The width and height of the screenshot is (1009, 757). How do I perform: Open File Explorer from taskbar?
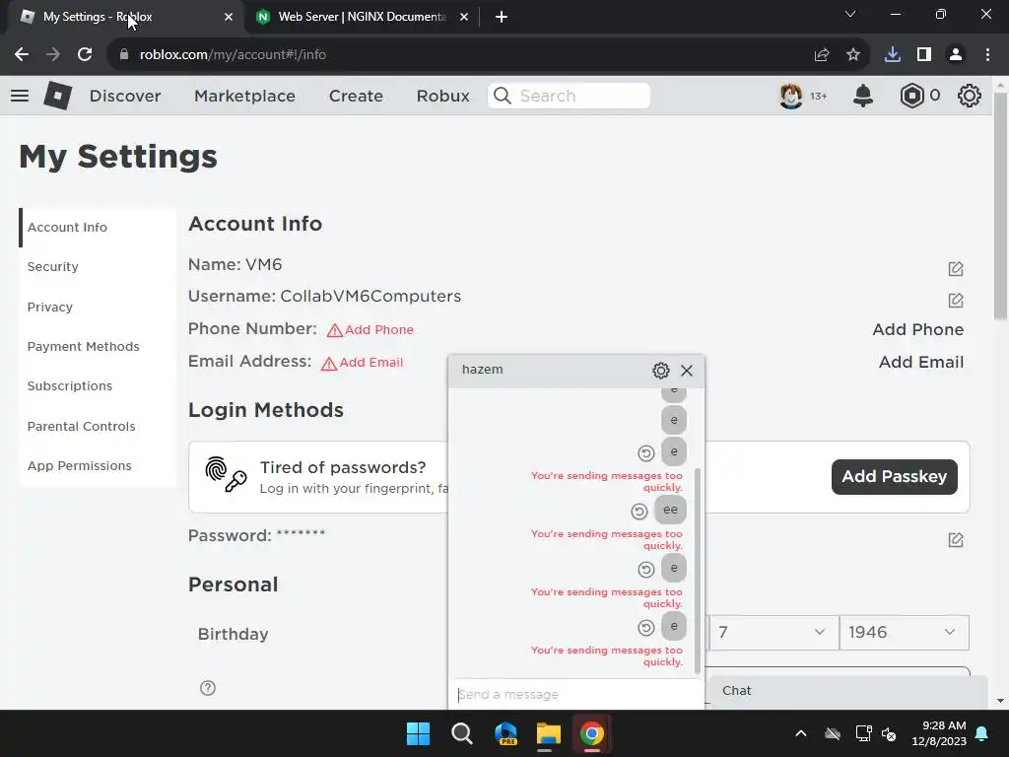pos(549,733)
